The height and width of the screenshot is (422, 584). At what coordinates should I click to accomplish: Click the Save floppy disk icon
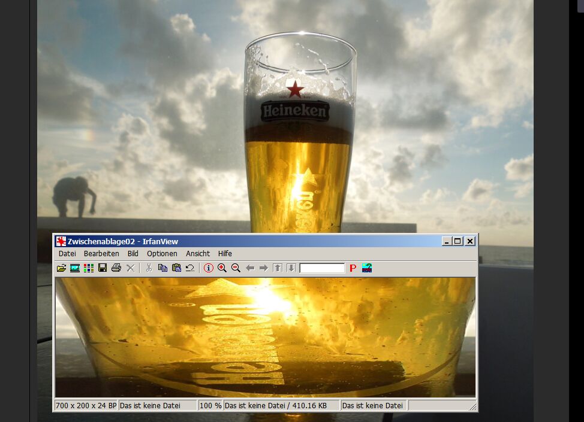coord(103,268)
